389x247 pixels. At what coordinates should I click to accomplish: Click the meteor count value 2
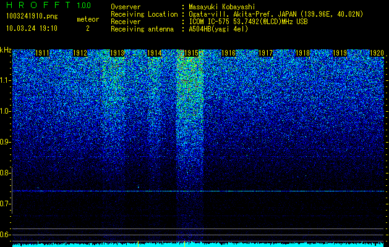[x=88, y=28]
